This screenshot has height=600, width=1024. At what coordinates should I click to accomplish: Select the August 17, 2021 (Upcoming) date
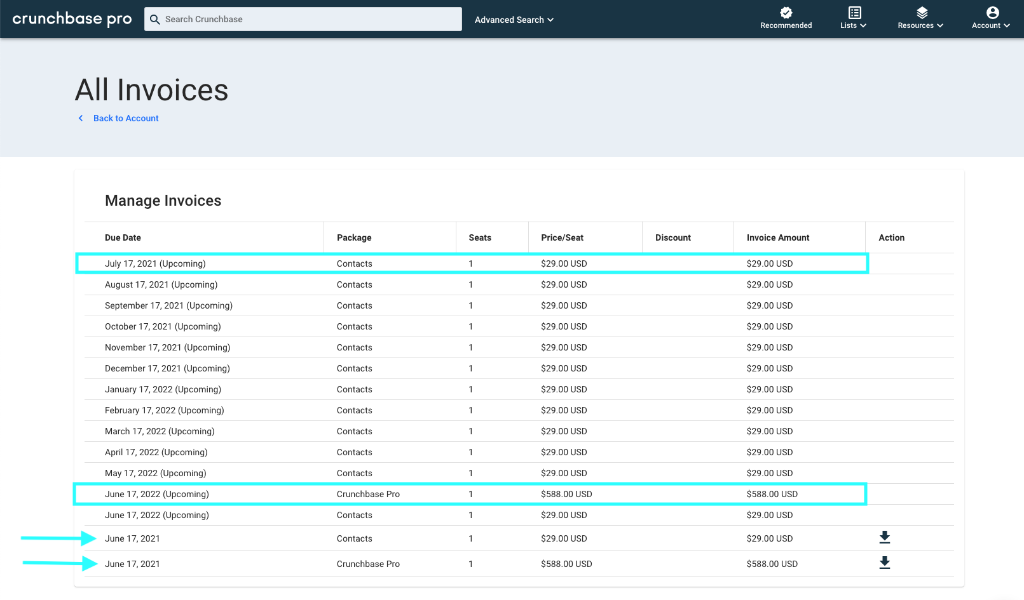coord(161,284)
